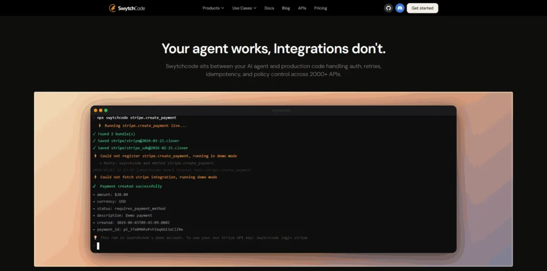Click the Get started button
The height and width of the screenshot is (271, 547).
click(423, 8)
